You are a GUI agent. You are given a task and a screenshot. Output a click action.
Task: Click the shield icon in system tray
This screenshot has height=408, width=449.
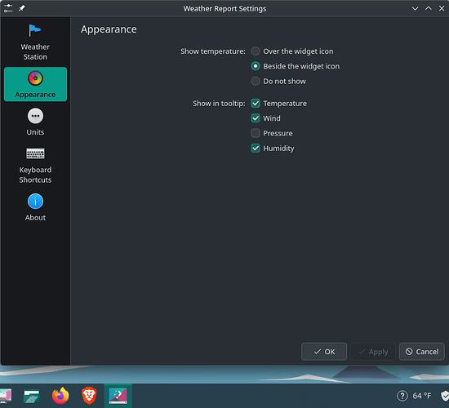click(x=445, y=396)
